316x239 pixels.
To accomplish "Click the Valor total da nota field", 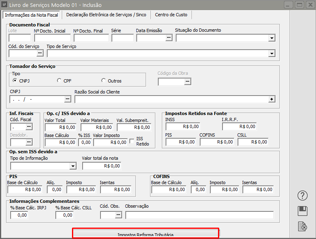I will 102,166.
